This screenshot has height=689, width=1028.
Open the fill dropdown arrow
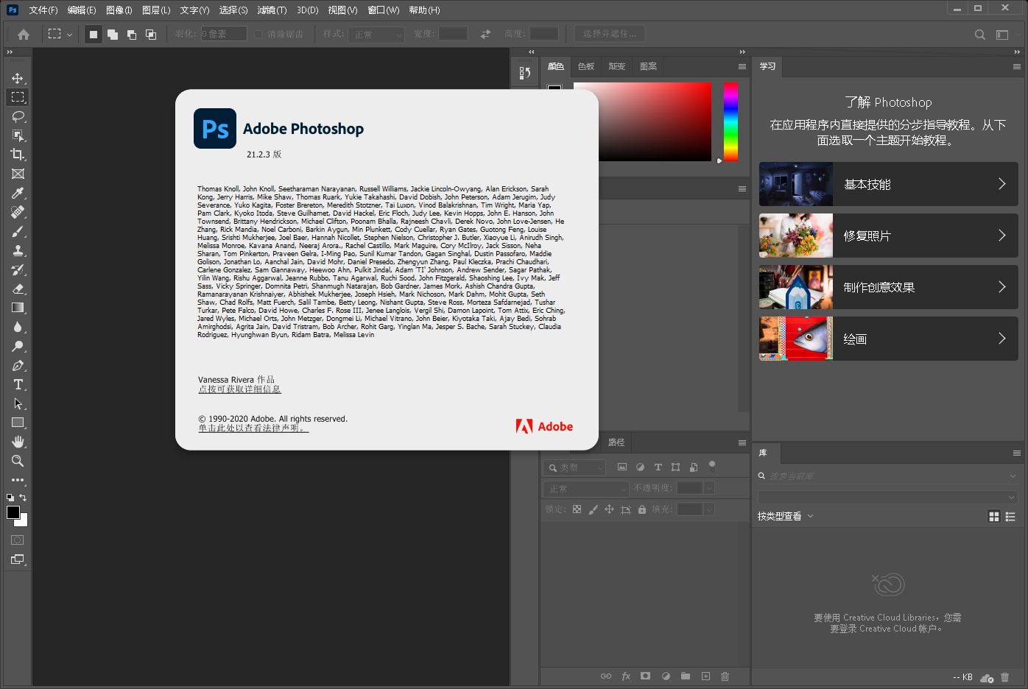point(709,509)
